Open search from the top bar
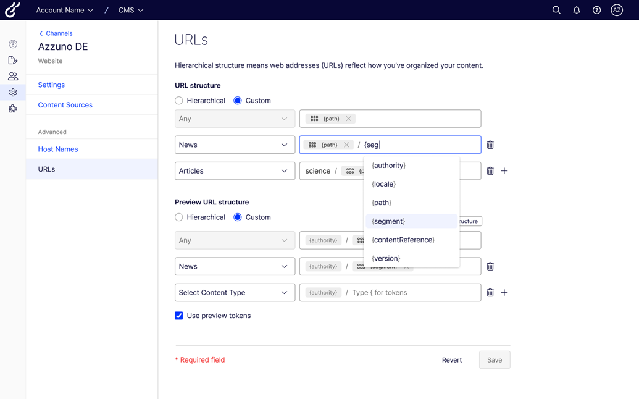 (x=556, y=10)
